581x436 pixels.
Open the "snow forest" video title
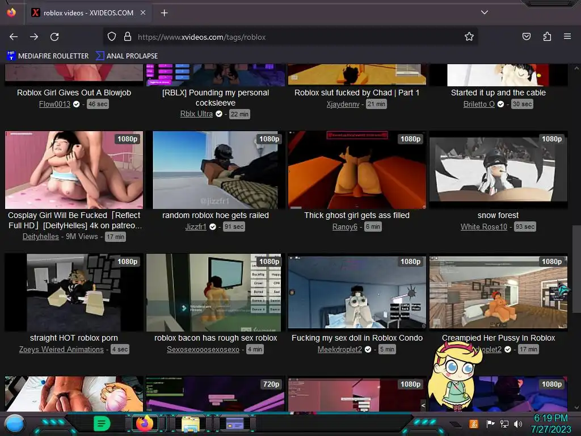coord(498,215)
